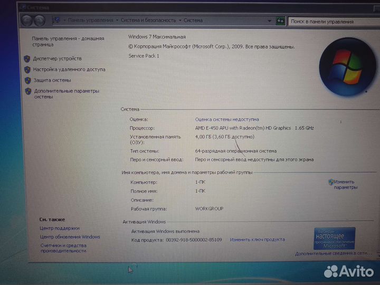Focus the Поиск в панели управления field
The height and width of the screenshot is (285, 380).
(x=334, y=22)
